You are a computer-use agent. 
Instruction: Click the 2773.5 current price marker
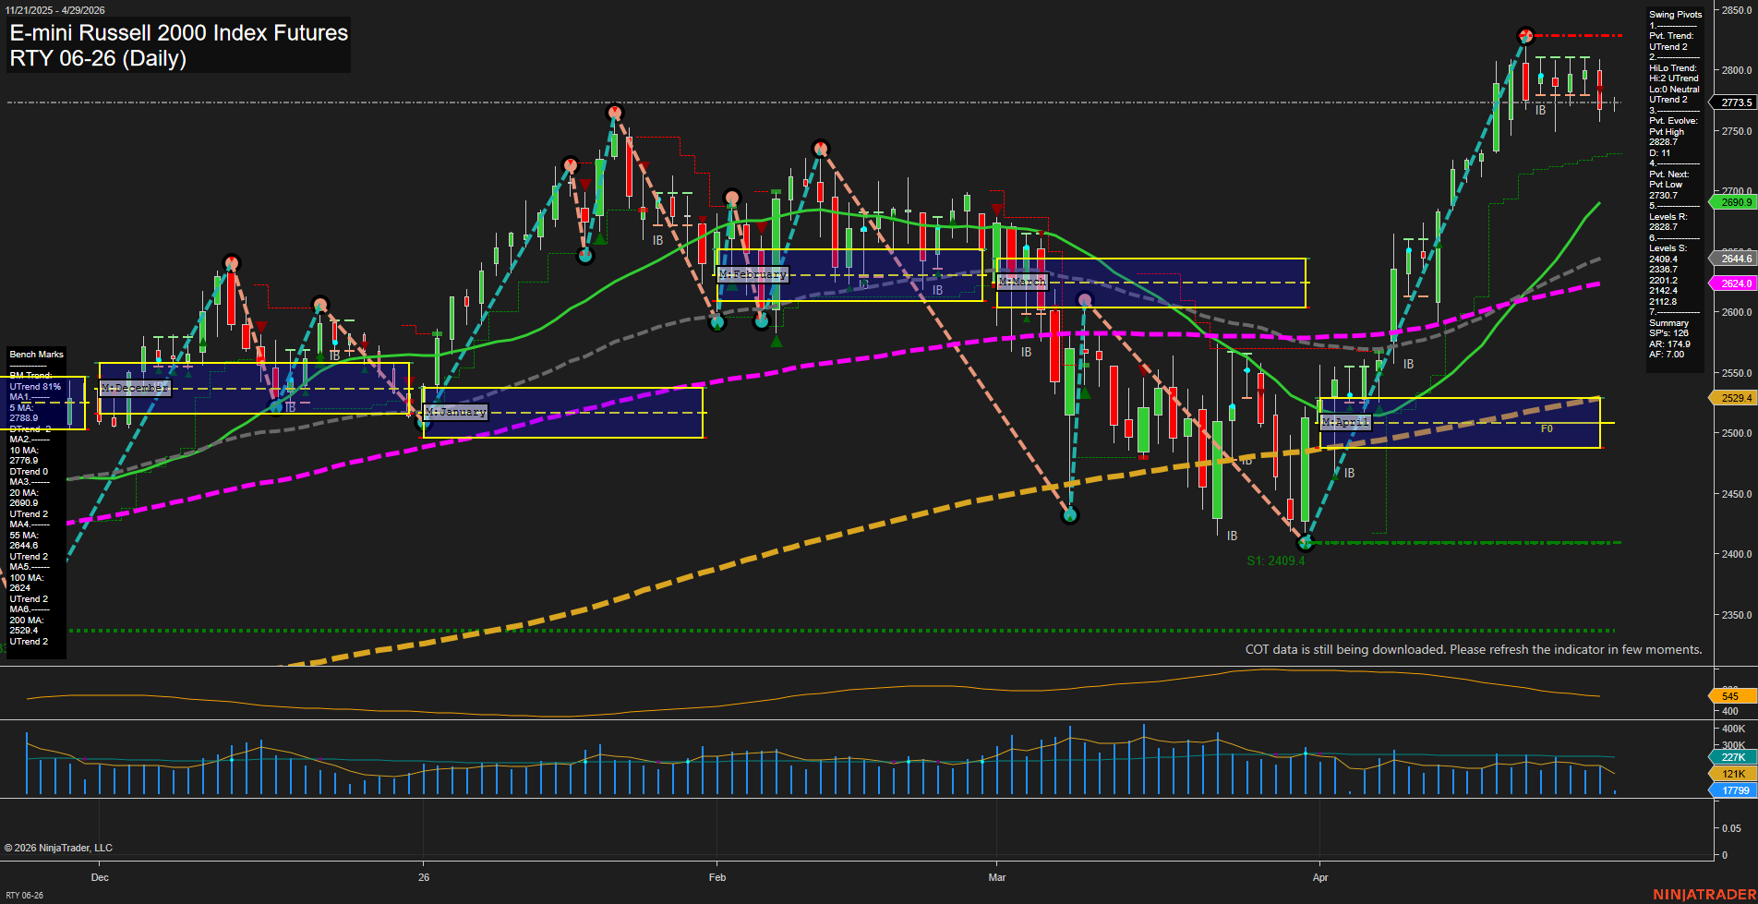coord(1735,102)
